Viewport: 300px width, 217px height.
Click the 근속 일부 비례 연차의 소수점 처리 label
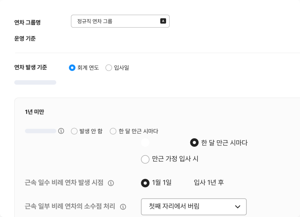[x=70, y=206]
